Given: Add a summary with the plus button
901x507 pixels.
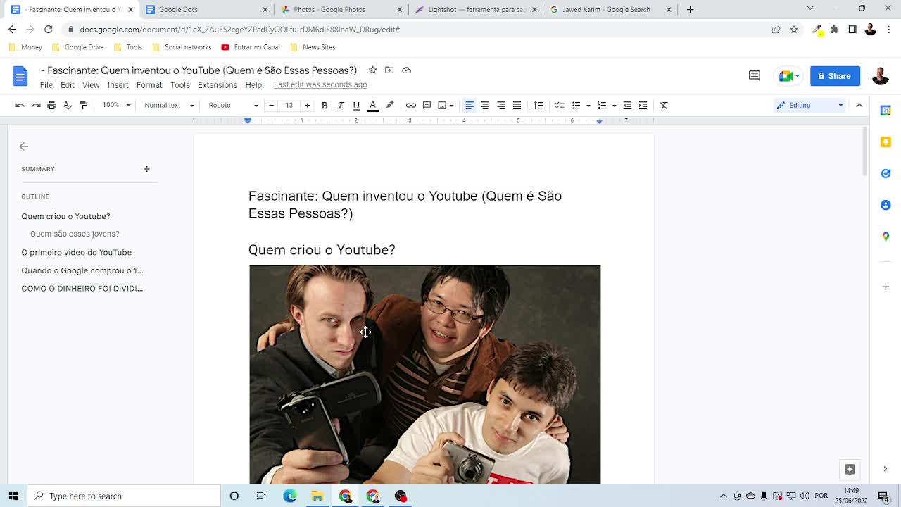Looking at the screenshot, I should pyautogui.click(x=146, y=169).
